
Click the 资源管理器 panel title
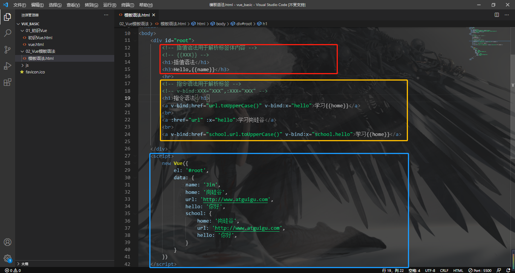(30, 15)
